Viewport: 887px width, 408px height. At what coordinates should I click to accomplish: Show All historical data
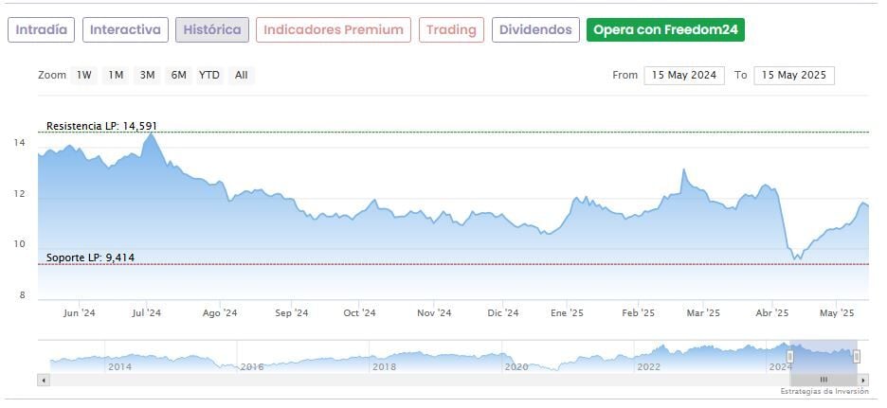click(x=242, y=75)
